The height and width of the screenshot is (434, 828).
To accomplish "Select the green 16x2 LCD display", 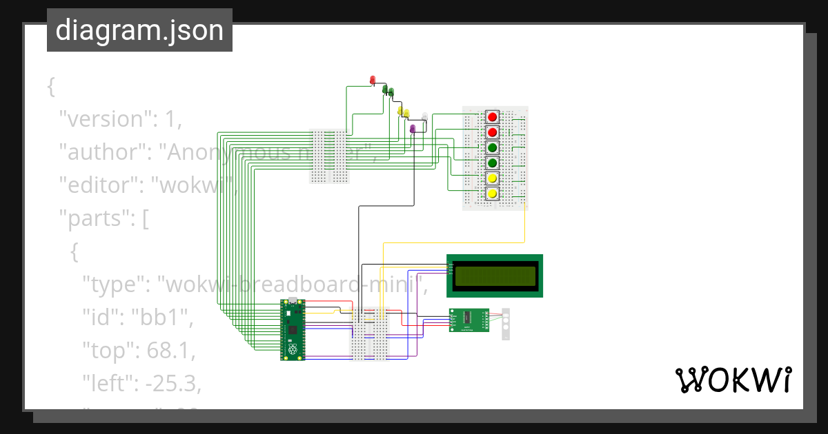I will [494, 276].
